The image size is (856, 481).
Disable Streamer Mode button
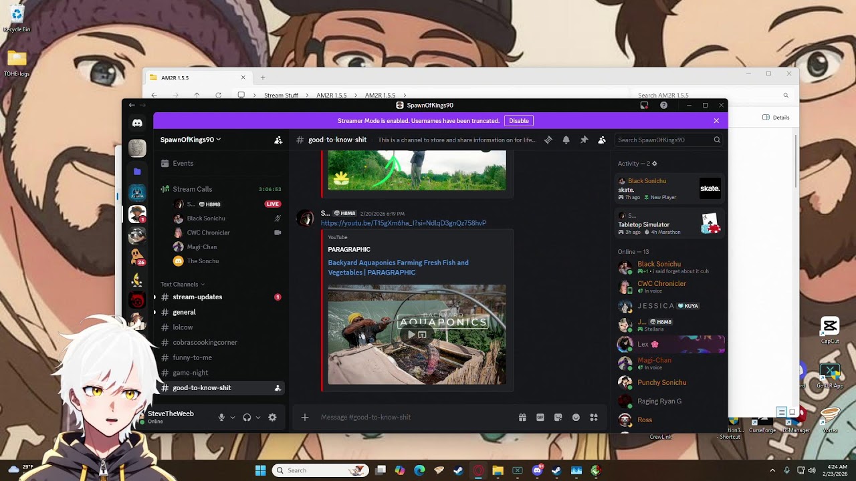[x=519, y=121]
